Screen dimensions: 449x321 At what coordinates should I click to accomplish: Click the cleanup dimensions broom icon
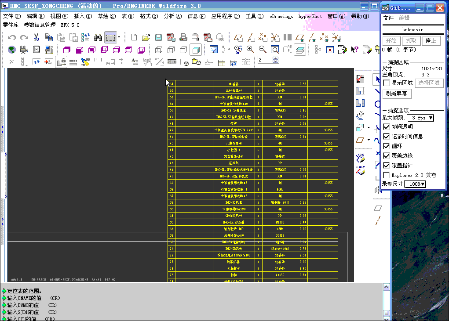coord(86,62)
